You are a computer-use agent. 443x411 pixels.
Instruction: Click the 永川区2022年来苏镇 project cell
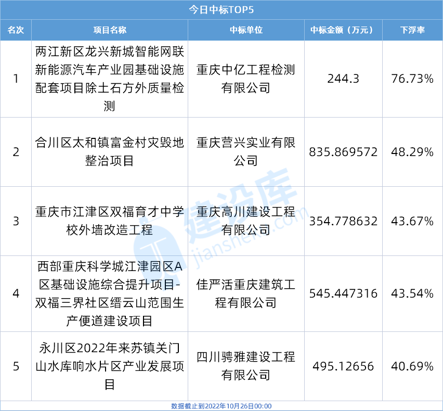110,366
